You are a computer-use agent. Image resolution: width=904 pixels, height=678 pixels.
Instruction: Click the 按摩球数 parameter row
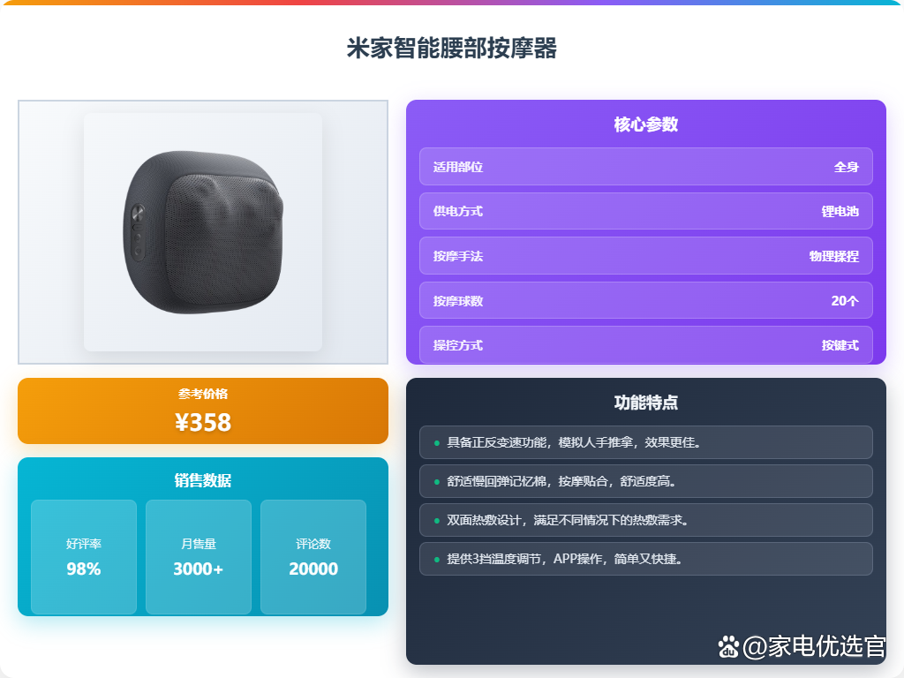(x=645, y=300)
